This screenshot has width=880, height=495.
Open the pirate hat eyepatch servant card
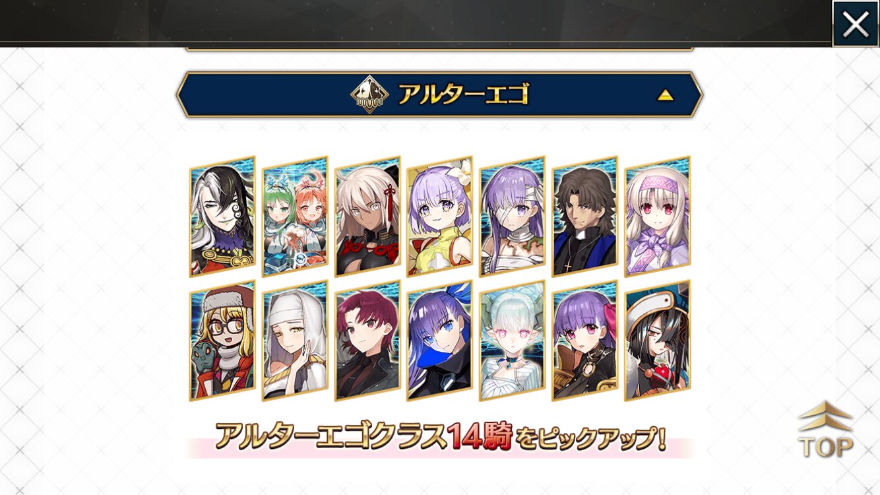[658, 341]
